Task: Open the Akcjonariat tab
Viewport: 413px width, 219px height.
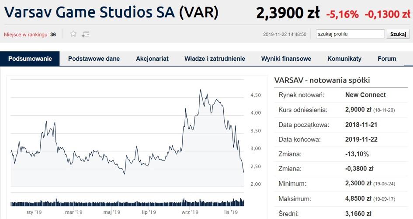Action: point(152,59)
